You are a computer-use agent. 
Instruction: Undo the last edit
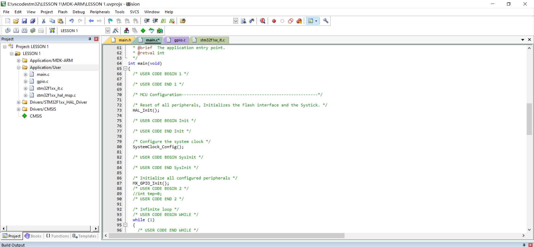pyautogui.click(x=71, y=21)
